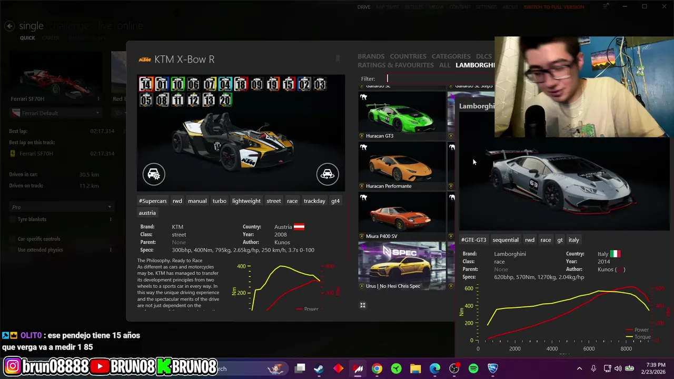Select skin number 15 livery icon
Image resolution: width=674 pixels, height=379 pixels.
[288, 84]
